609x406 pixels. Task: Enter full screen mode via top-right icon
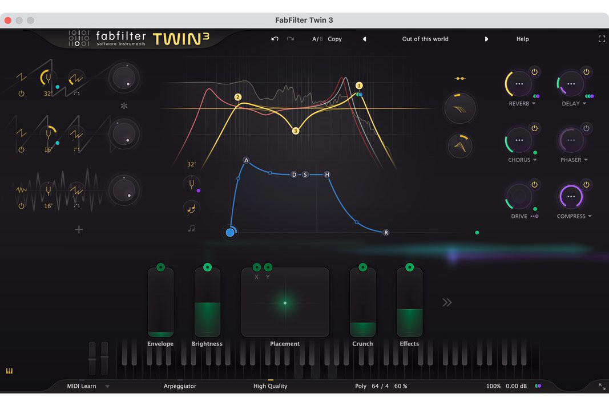(602, 39)
